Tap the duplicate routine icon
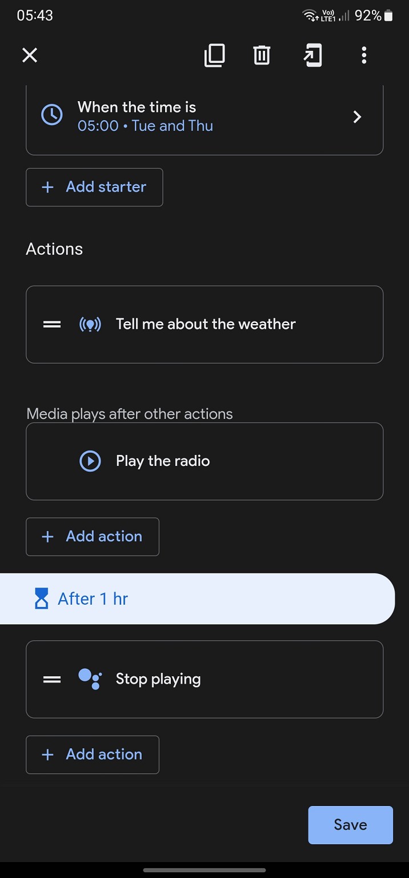 (x=215, y=55)
